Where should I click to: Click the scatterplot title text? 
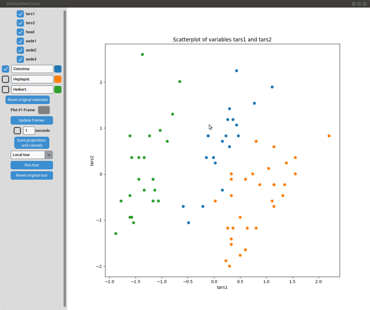[x=222, y=40]
